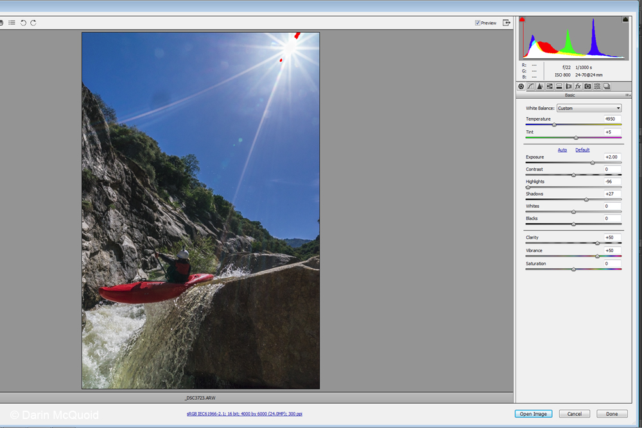Click Auto tone adjustment link
Image resolution: width=642 pixels, height=428 pixels.
pos(562,150)
